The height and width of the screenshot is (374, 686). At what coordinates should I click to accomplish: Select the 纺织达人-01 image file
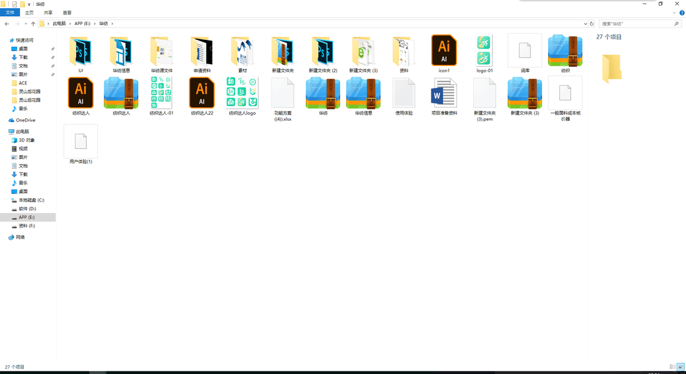pyautogui.click(x=162, y=93)
